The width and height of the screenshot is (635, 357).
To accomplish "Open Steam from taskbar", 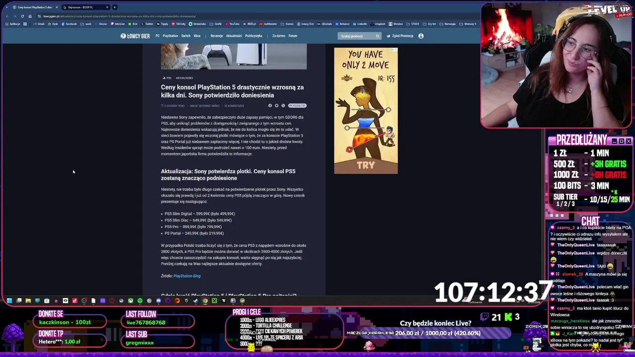I will coord(195,300).
